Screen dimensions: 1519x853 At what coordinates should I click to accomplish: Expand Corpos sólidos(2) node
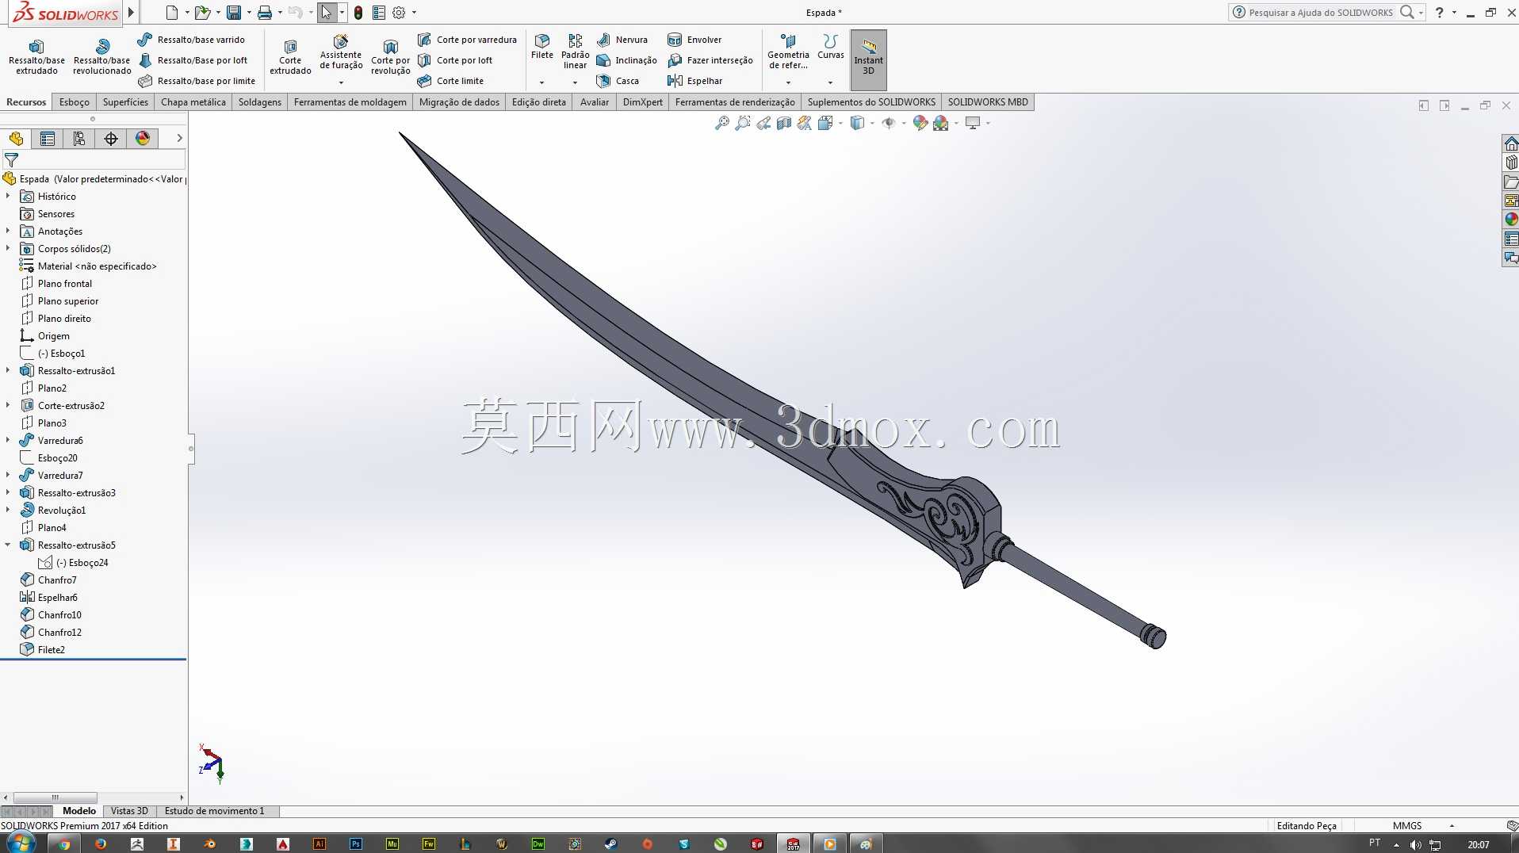[x=8, y=248]
